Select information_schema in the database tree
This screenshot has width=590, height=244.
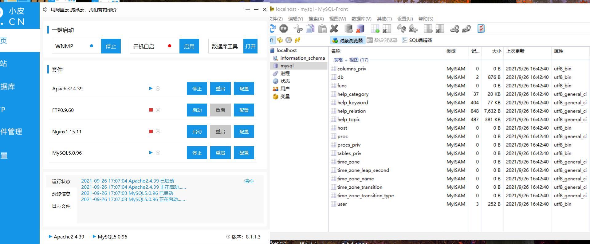coord(302,58)
